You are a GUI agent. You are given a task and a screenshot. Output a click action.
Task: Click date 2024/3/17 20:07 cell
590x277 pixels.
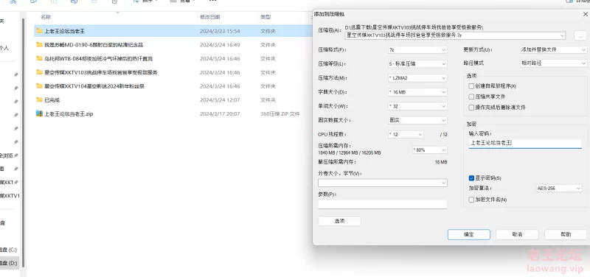220,113
